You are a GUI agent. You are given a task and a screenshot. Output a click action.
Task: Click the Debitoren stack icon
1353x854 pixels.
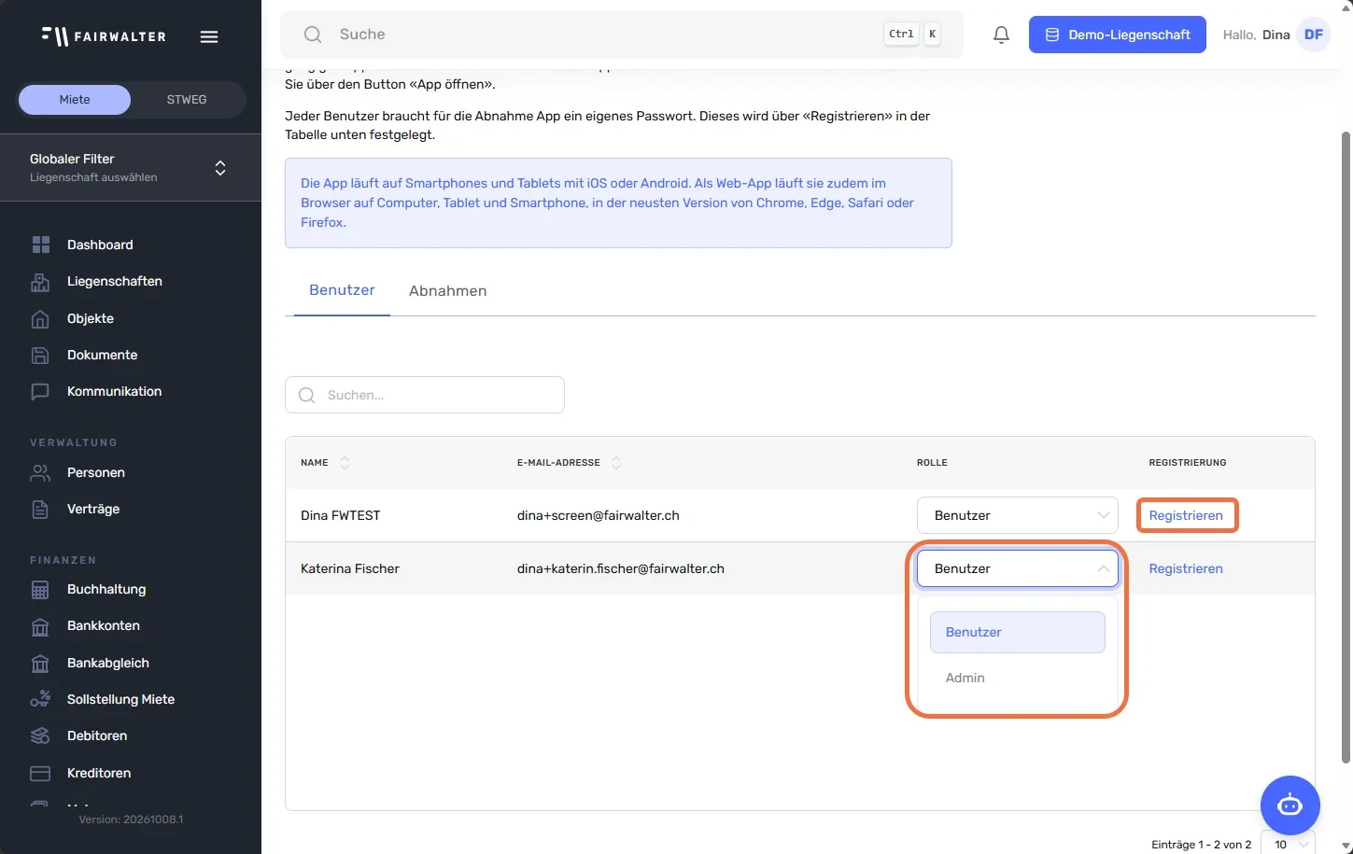coord(40,736)
